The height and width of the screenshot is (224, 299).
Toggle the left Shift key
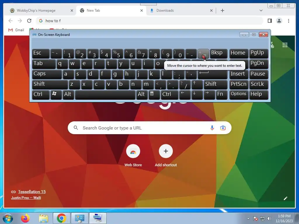(50, 85)
